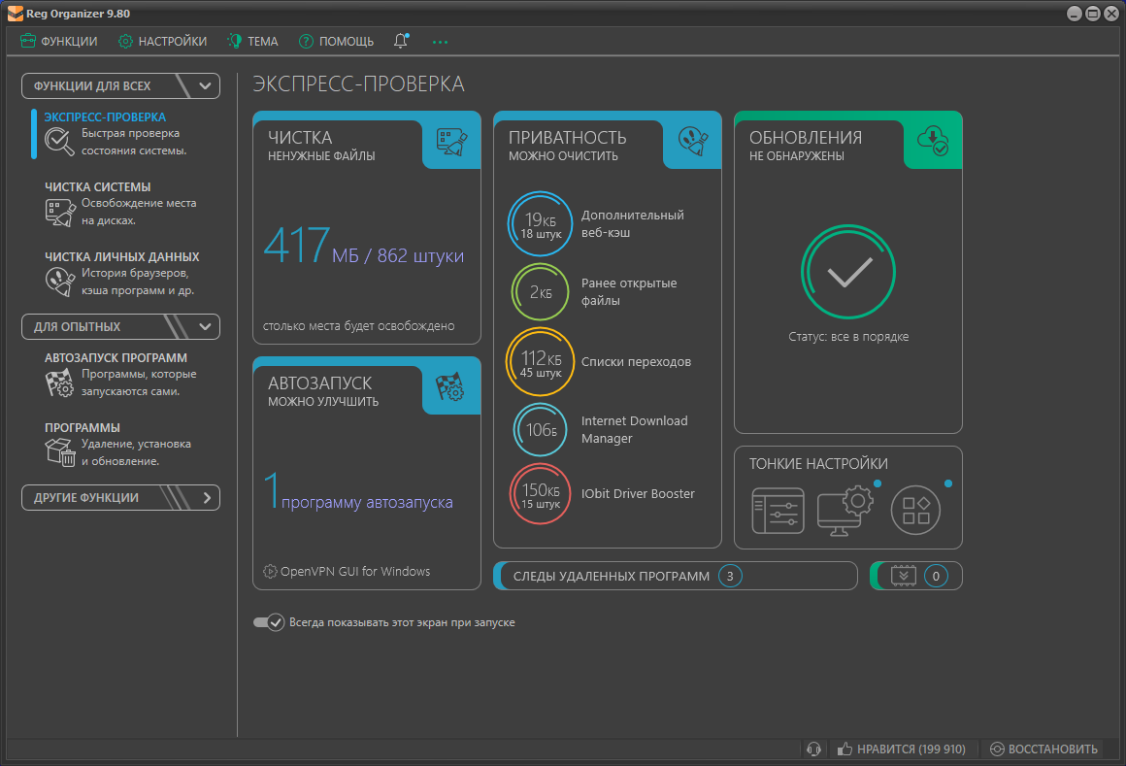Collapse the ДЛЯ ОПЫТНЫХ section
Screen dimensions: 1126x766
(x=120, y=326)
